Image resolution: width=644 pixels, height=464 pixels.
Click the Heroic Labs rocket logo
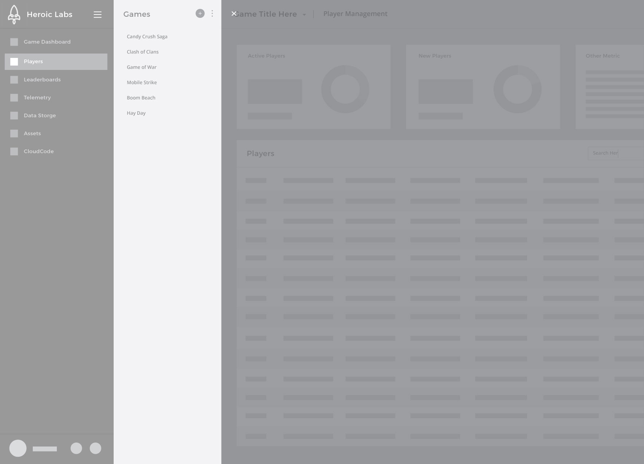click(14, 15)
